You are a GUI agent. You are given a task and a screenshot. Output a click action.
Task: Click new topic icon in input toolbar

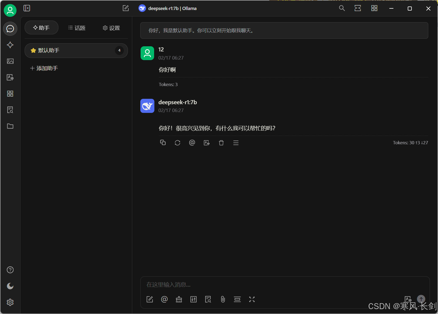150,299
